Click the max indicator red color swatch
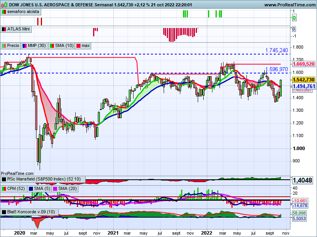317x237 pixels. tap(78, 46)
